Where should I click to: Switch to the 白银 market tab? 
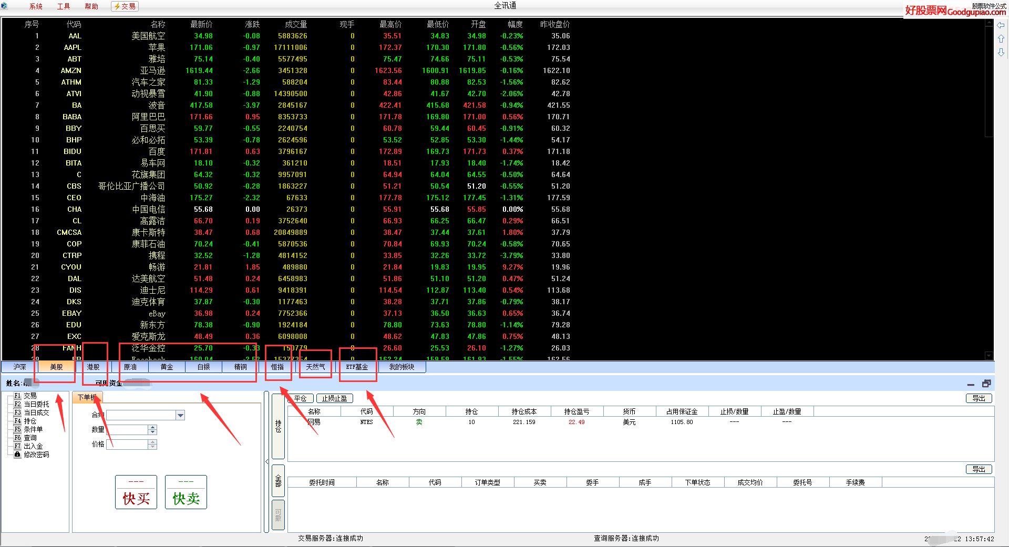(203, 367)
